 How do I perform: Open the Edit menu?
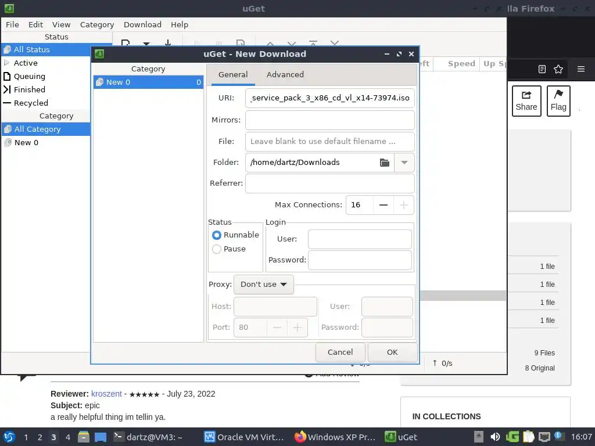(x=35, y=24)
